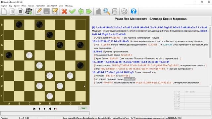The height and width of the screenshot is (119, 212).
Task: Click the move 16...d6:b4 in the notation
Action: tap(98, 72)
